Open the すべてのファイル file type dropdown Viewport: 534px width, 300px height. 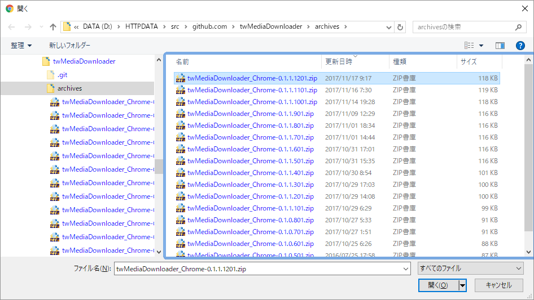coord(471,268)
